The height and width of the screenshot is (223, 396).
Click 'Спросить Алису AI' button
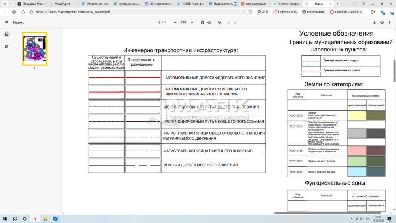pos(346,12)
